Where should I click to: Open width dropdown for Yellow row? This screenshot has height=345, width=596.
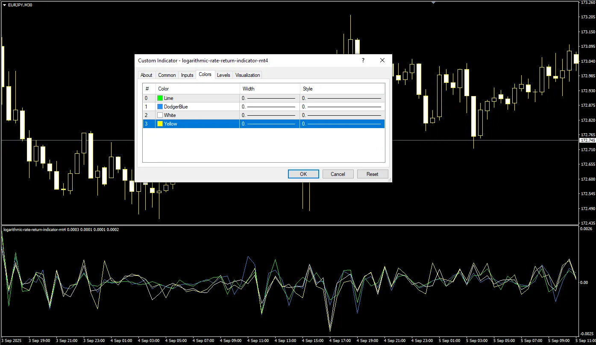pos(270,124)
